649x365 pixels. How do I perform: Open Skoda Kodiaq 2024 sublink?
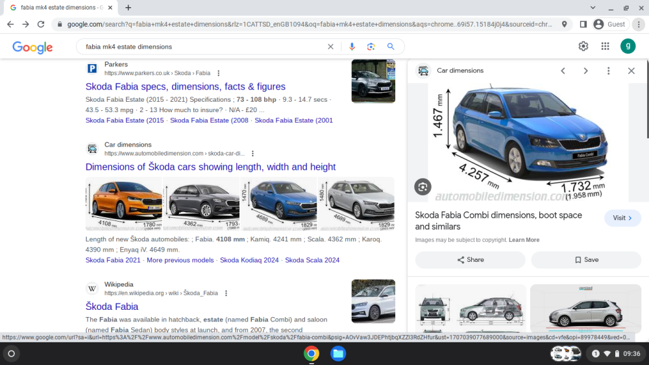tap(249, 260)
